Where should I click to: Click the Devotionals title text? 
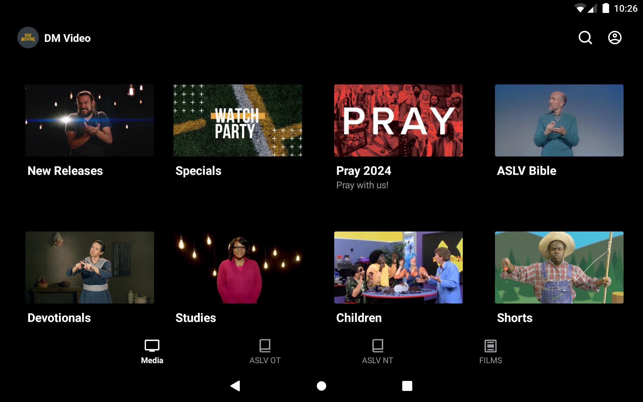59,318
